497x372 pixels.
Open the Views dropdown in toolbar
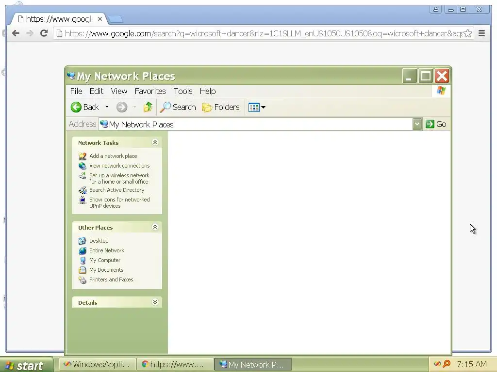click(x=257, y=107)
